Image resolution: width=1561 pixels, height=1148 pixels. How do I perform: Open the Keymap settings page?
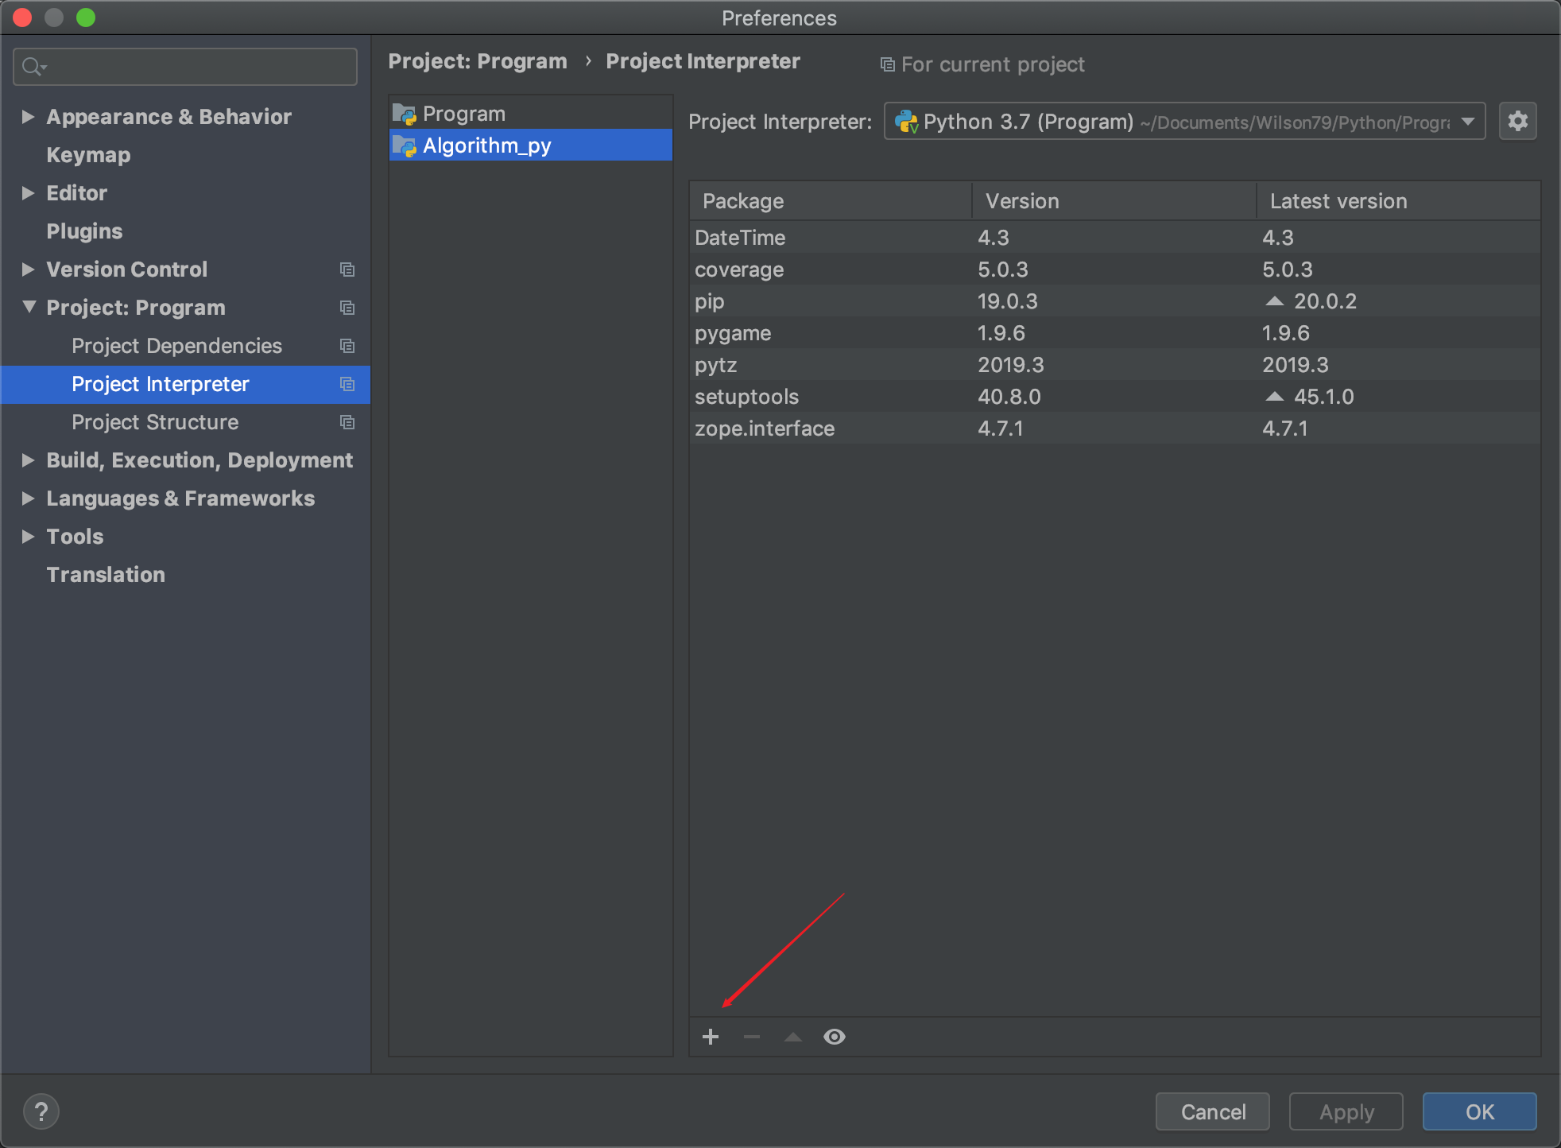pos(88,155)
